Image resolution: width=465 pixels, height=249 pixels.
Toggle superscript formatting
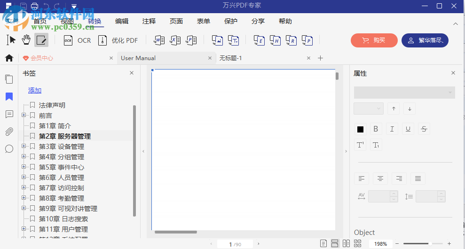360,145
